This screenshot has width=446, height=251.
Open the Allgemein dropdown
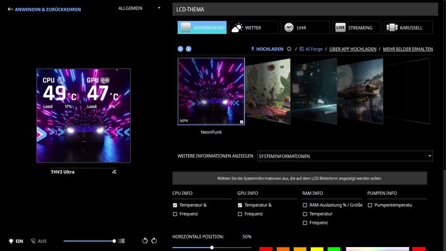(139, 8)
